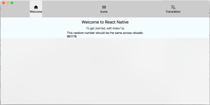
Task: Maximize the window with the green button
Action: click(12, 3)
